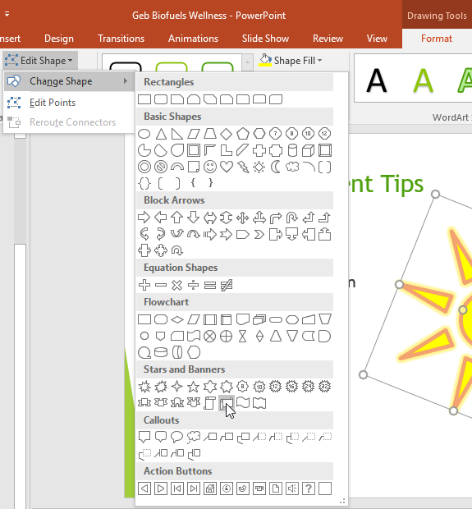Screen dimensions: 472x509
Task: Pick the 5-Point Star shape
Action: [194, 387]
